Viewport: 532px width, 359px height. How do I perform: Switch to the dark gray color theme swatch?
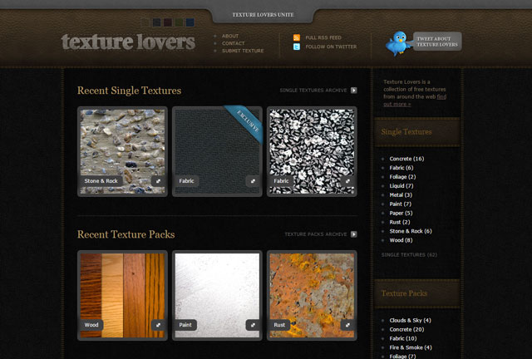157,22
